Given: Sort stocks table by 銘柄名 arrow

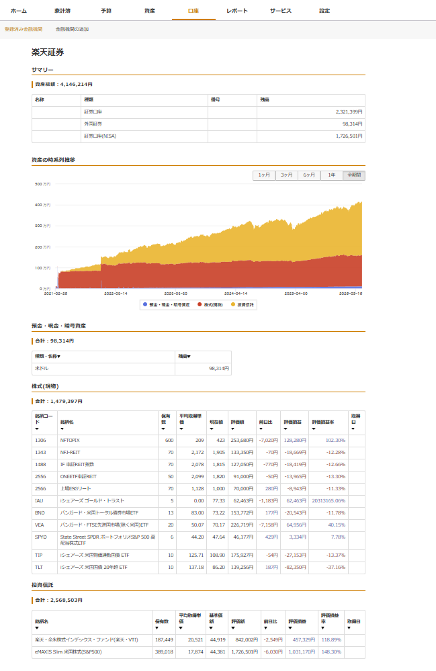Looking at the screenshot, I should [62, 429].
